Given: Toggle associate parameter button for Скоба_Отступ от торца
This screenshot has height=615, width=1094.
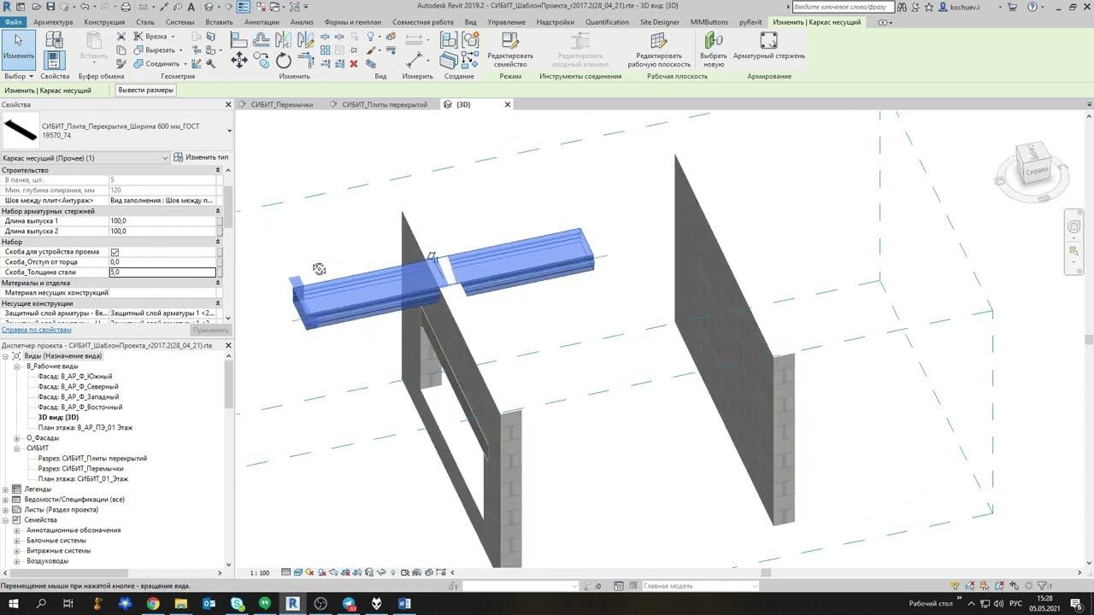Looking at the screenshot, I should [x=220, y=262].
